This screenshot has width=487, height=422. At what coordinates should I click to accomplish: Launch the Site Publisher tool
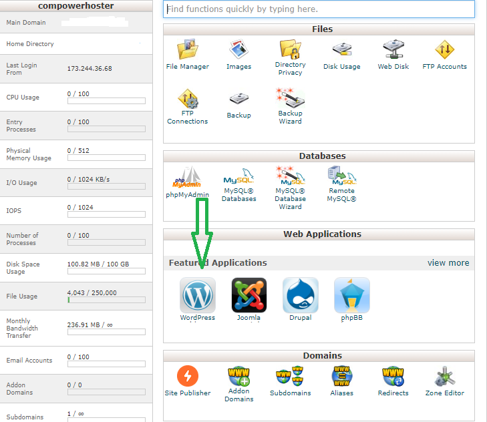188,377
